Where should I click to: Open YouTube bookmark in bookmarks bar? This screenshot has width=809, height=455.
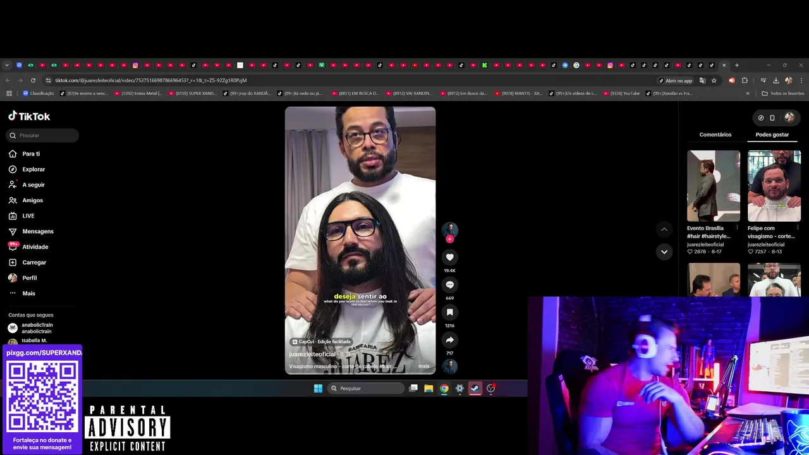pos(621,94)
